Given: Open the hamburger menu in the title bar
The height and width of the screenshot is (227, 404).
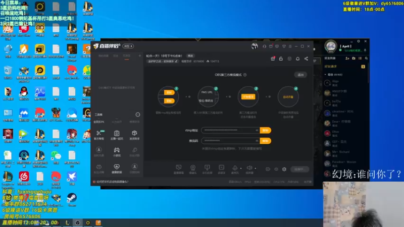Looking at the screenshot, I should click(x=290, y=46).
